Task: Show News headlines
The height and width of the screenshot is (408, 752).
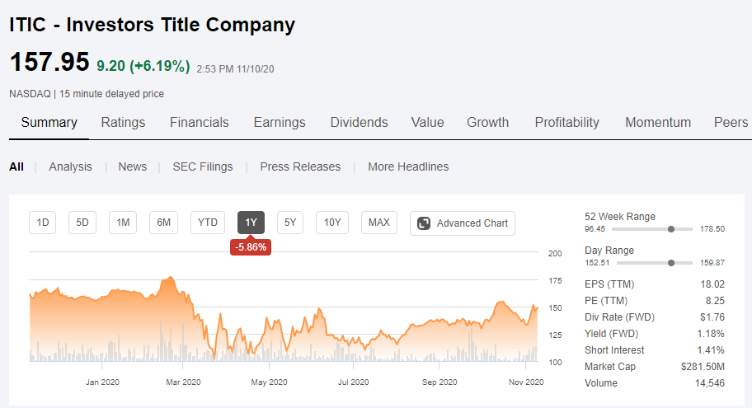Action: [133, 166]
